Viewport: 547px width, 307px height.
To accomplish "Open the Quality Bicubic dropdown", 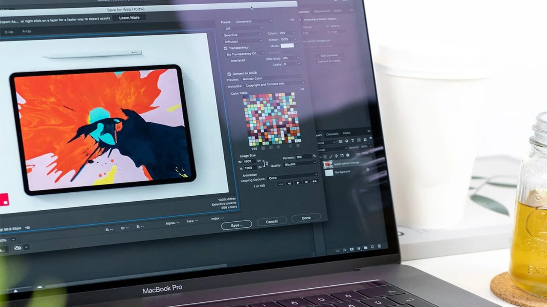I will tap(300, 163).
